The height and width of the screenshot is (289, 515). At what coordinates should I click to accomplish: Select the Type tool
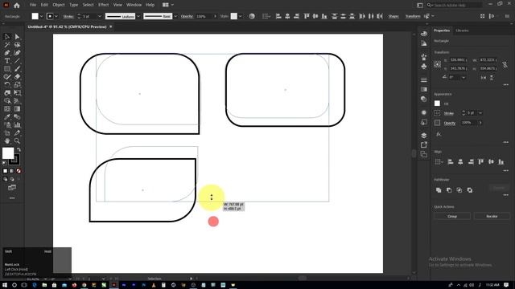click(x=7, y=61)
